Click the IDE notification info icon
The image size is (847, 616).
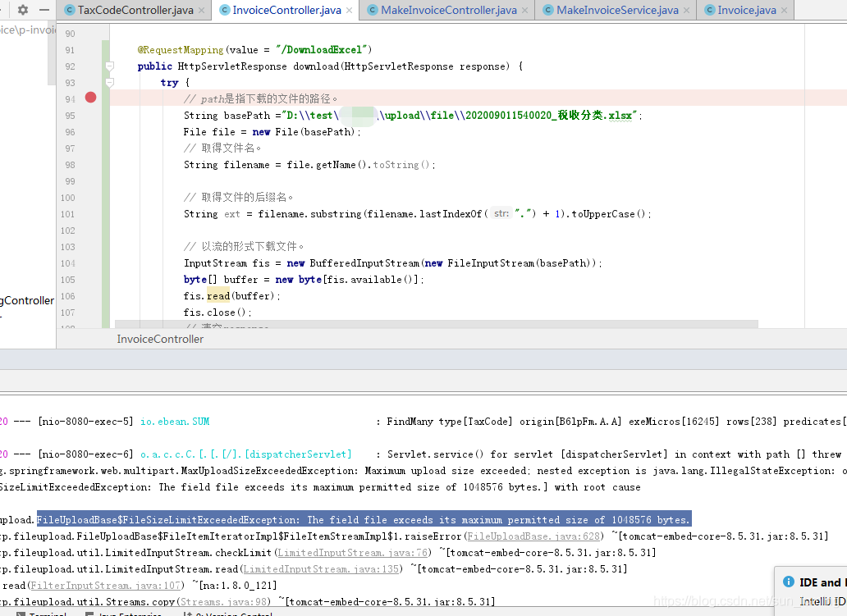[x=788, y=582]
